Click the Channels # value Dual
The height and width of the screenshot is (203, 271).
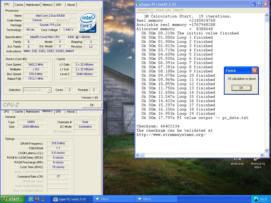pyautogui.click(x=85, y=122)
